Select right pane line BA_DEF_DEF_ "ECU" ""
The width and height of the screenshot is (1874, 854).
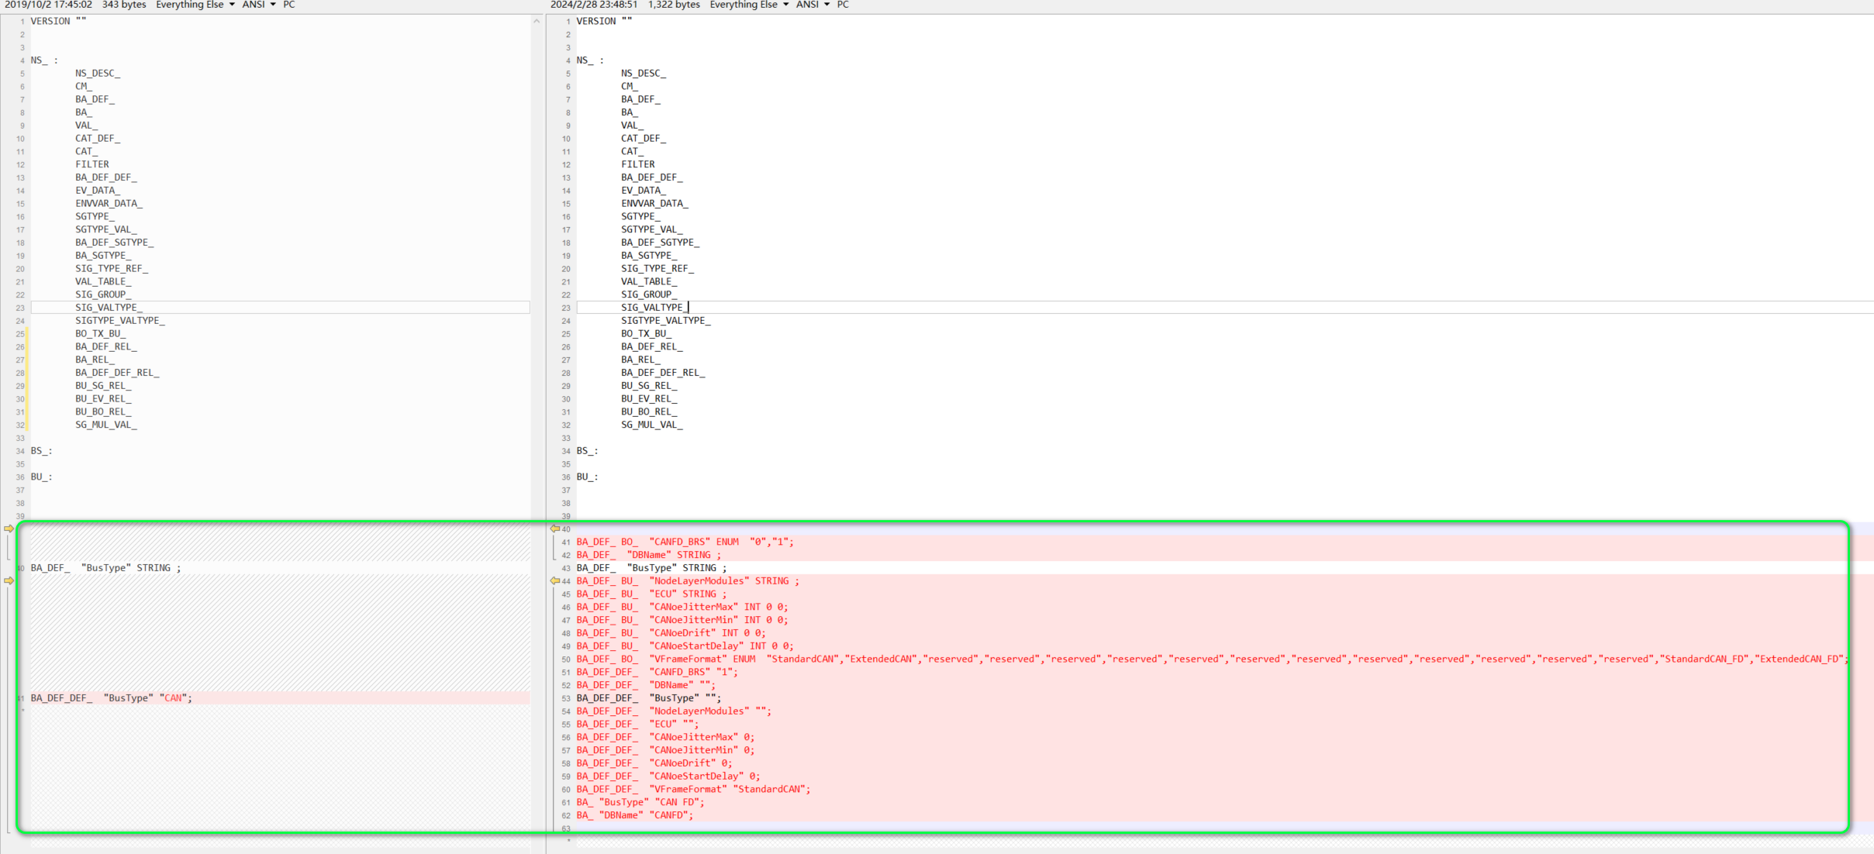pyautogui.click(x=637, y=725)
